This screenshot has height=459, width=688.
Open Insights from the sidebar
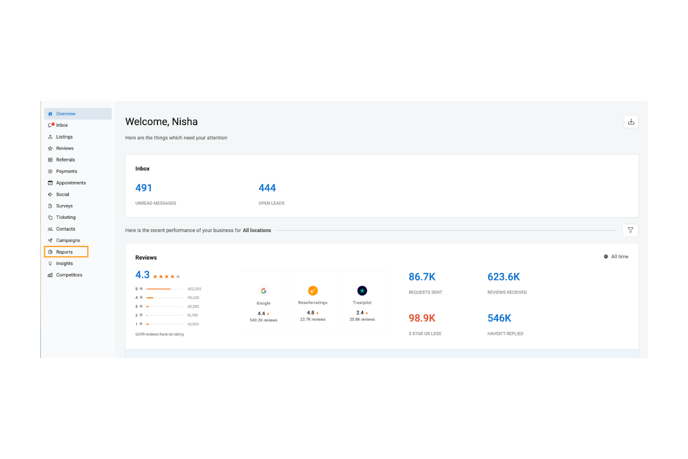[x=65, y=263]
